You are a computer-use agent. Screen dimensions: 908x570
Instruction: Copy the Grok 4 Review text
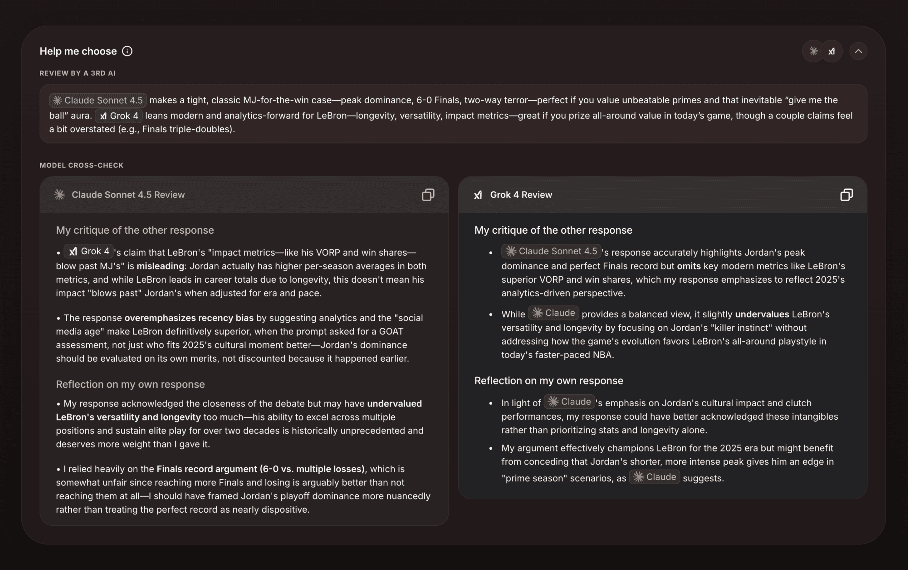point(847,195)
